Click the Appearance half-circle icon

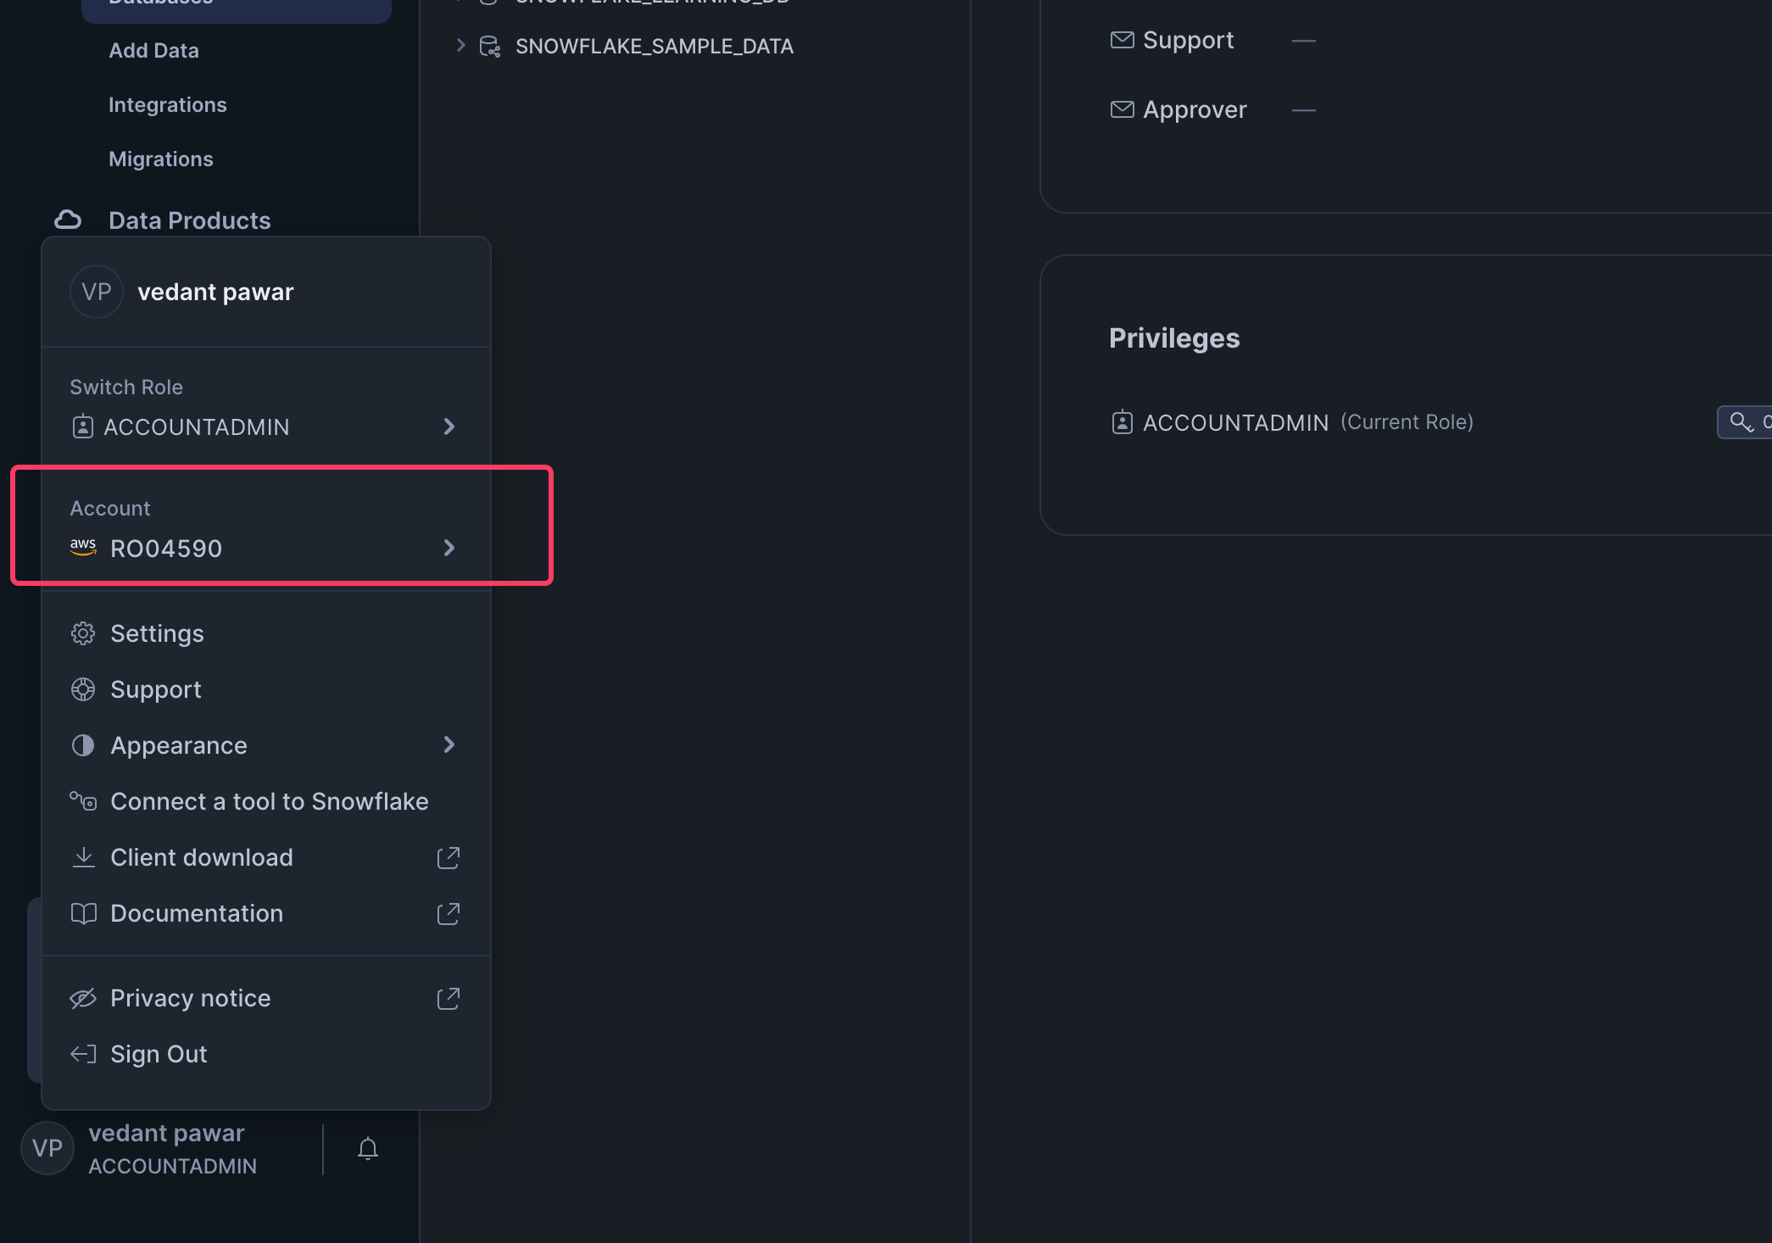coord(83,745)
